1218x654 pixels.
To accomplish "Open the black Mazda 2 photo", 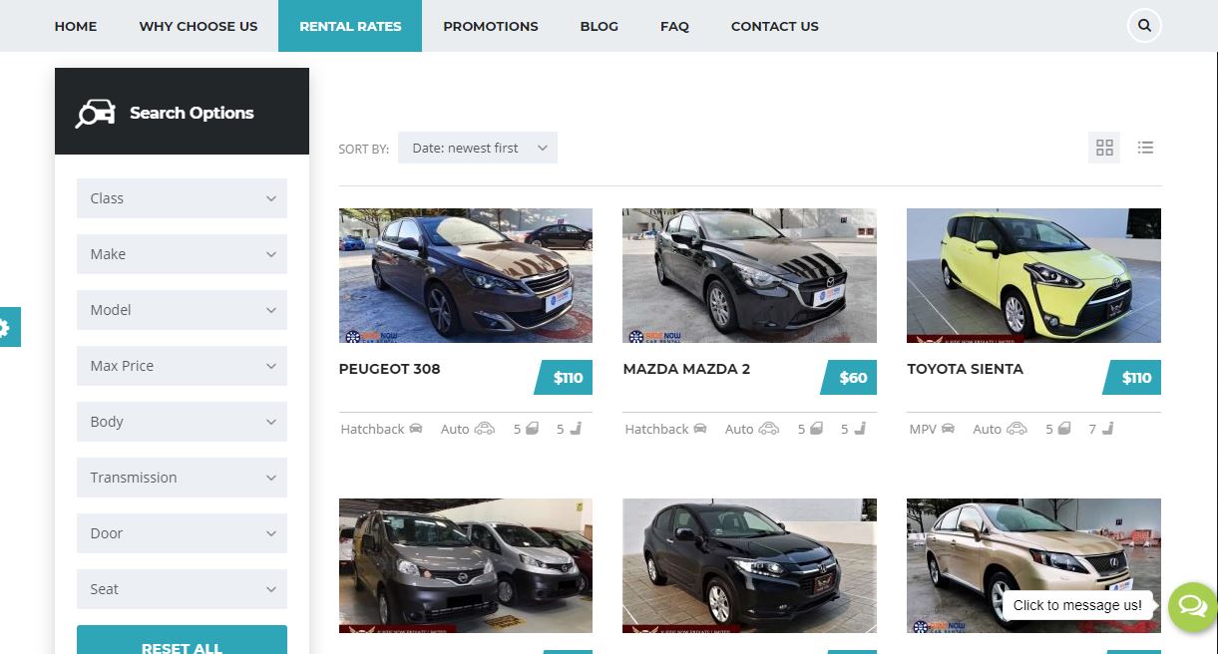I will click(x=749, y=275).
